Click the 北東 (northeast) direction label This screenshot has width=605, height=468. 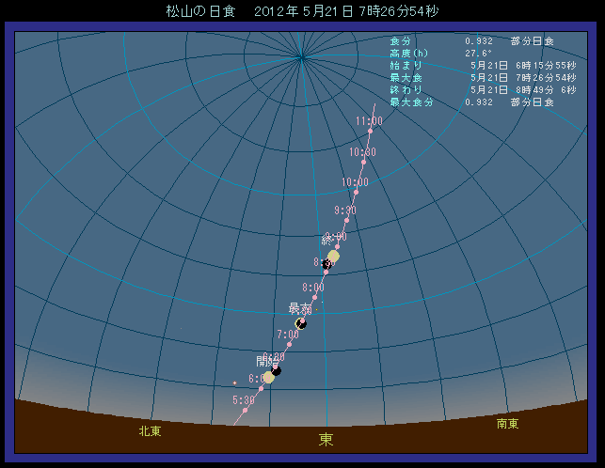pyautogui.click(x=150, y=431)
